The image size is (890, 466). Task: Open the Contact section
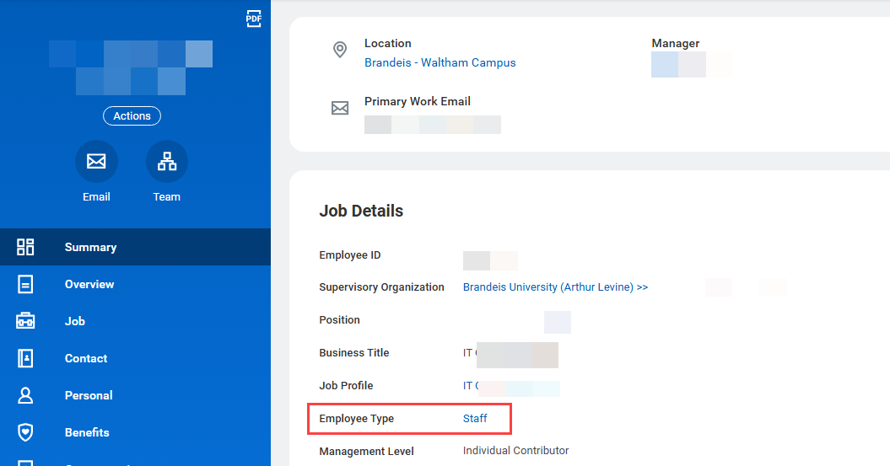click(x=135, y=358)
